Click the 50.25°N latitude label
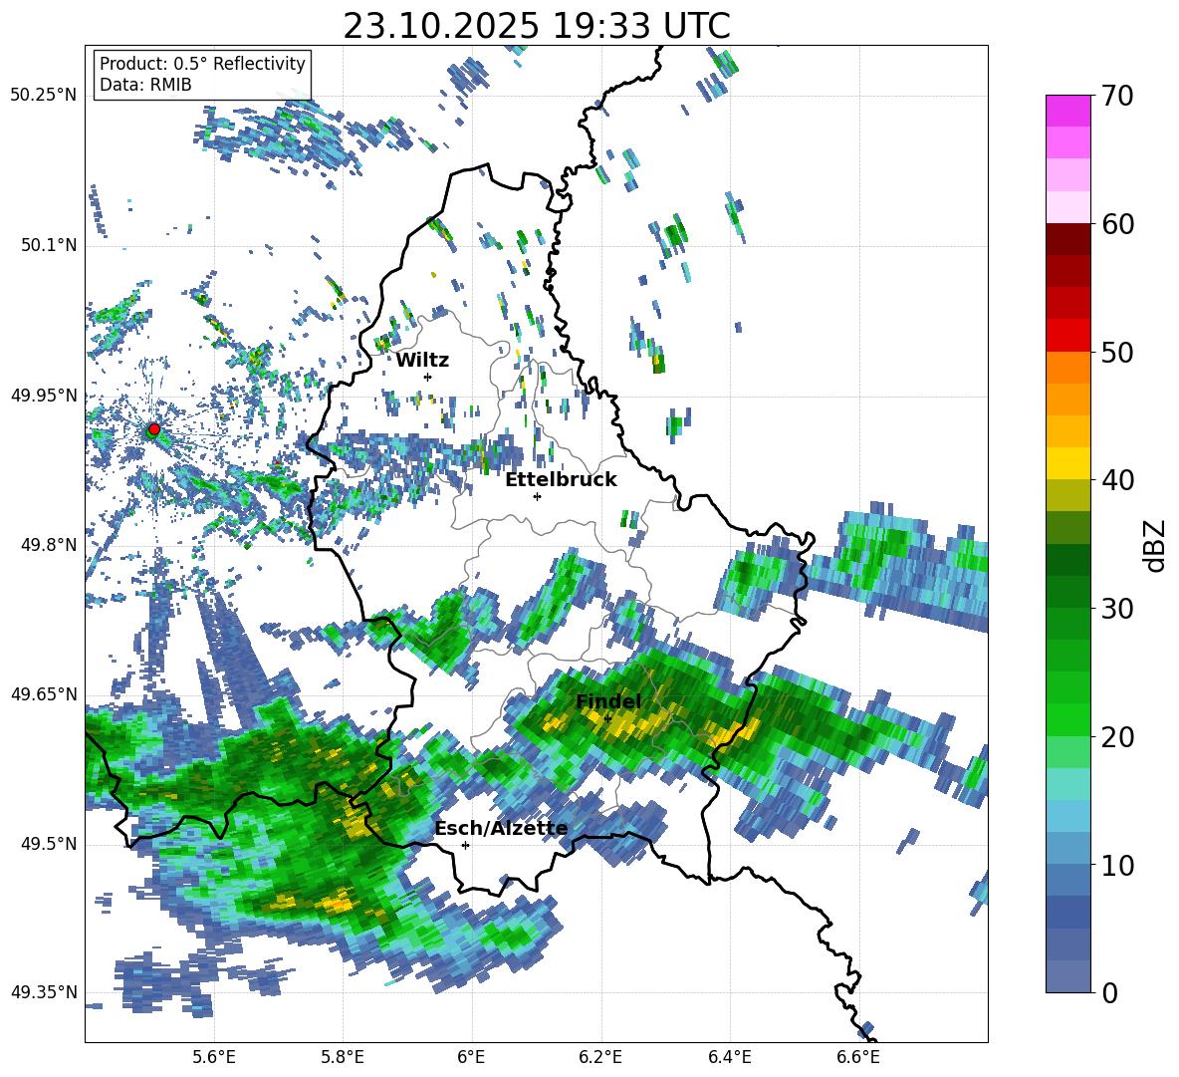 tap(44, 96)
